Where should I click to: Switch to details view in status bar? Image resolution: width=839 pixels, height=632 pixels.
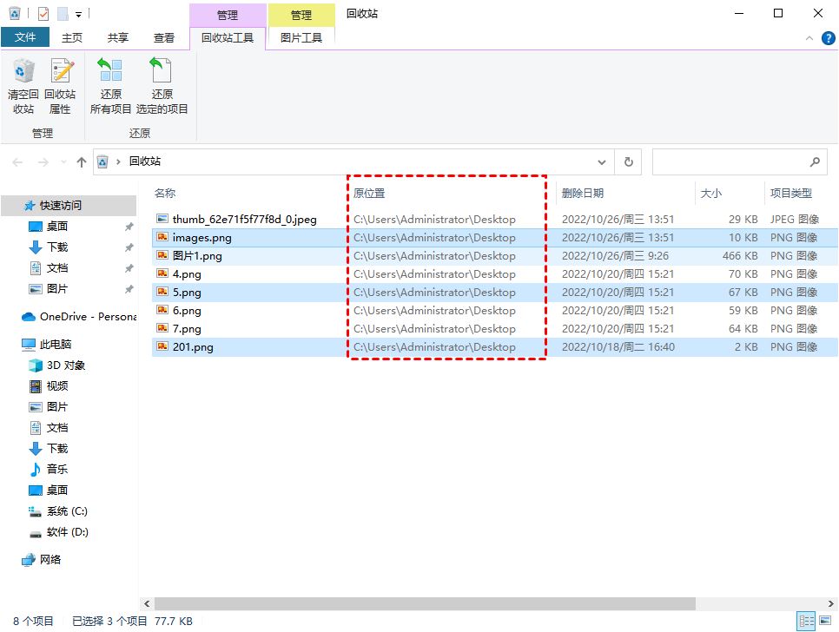tap(806, 622)
